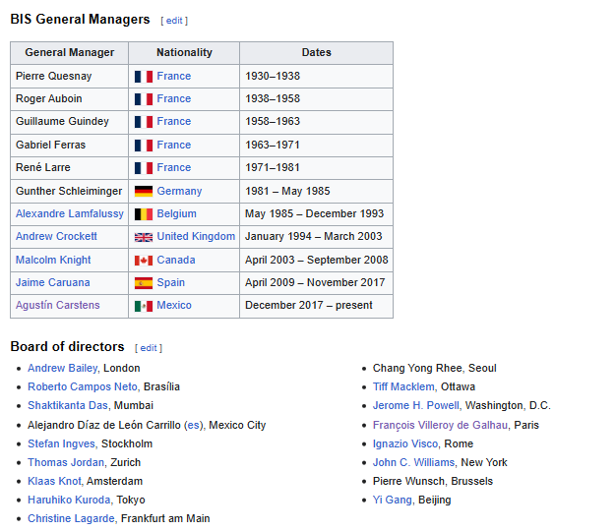Open France link in René Larre row
Screen dimensions: 616x531
coord(173,167)
